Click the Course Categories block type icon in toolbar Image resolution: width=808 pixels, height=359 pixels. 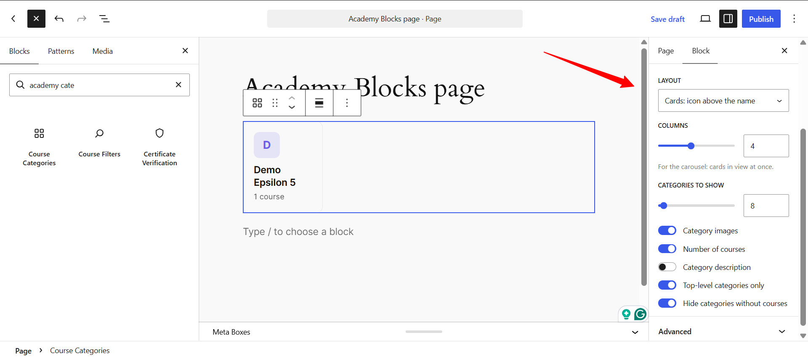click(257, 103)
